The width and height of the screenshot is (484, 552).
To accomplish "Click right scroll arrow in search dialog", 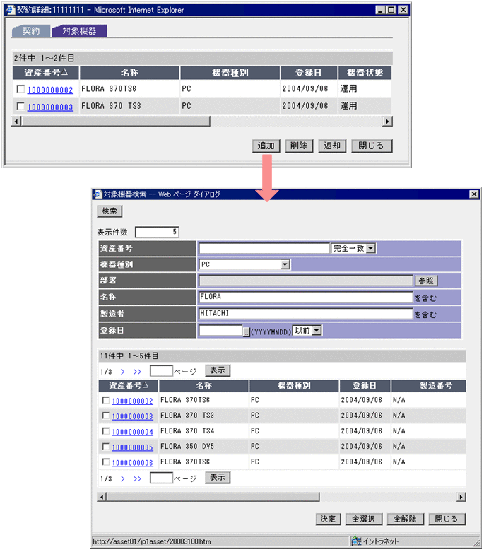I will pyautogui.click(x=461, y=497).
